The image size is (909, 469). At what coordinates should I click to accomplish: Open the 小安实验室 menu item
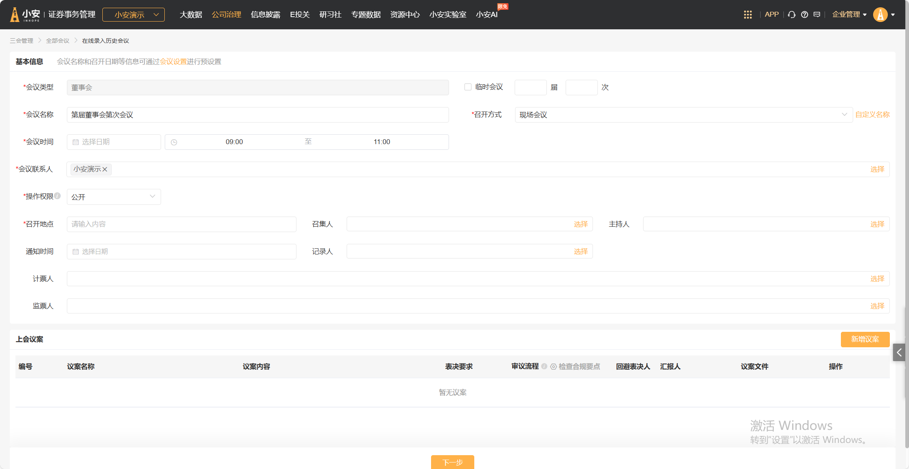pyautogui.click(x=447, y=15)
